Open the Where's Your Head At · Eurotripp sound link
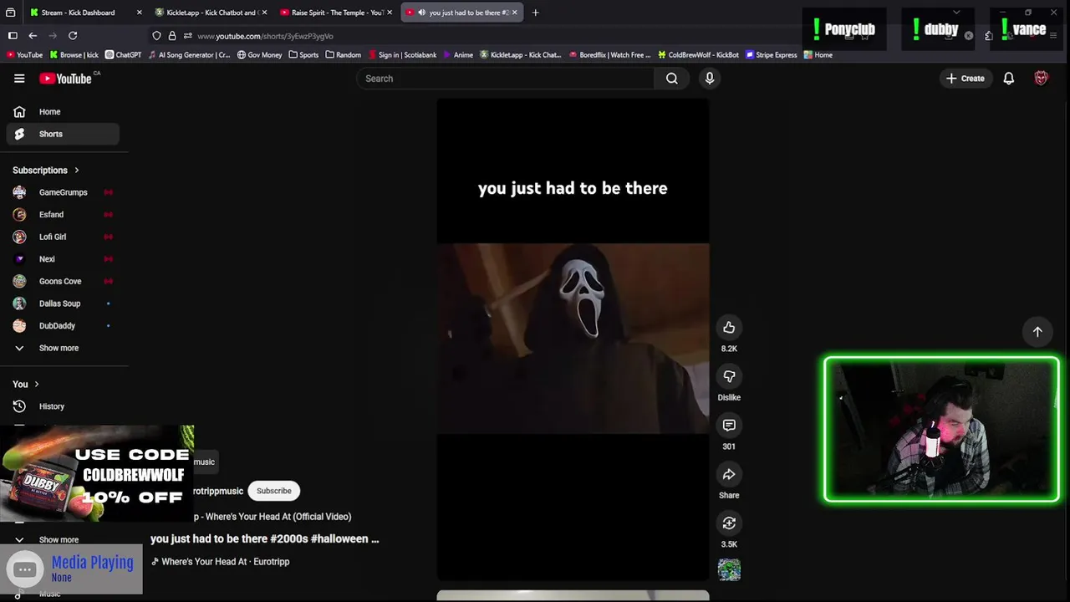This screenshot has height=602, width=1070. 221,562
